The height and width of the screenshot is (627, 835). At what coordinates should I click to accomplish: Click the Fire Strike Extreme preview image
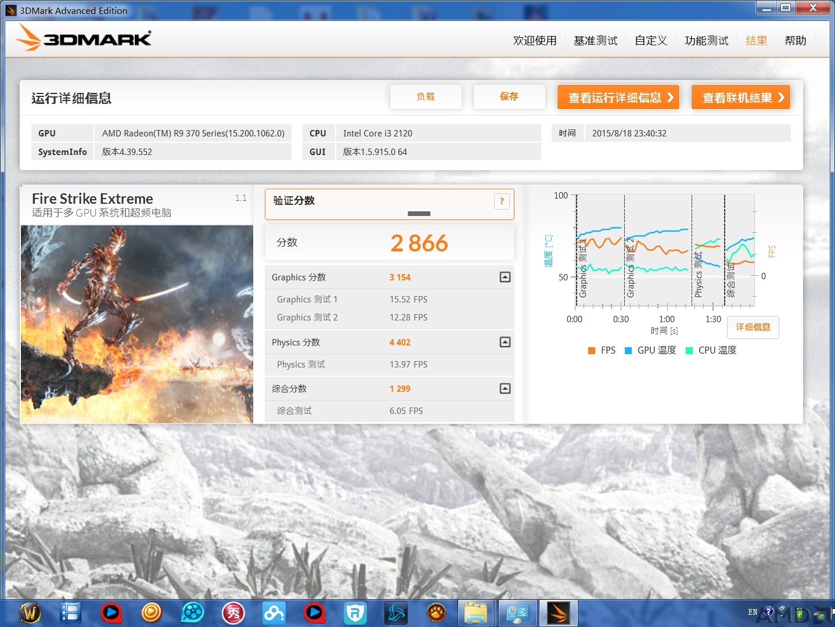pos(137,324)
